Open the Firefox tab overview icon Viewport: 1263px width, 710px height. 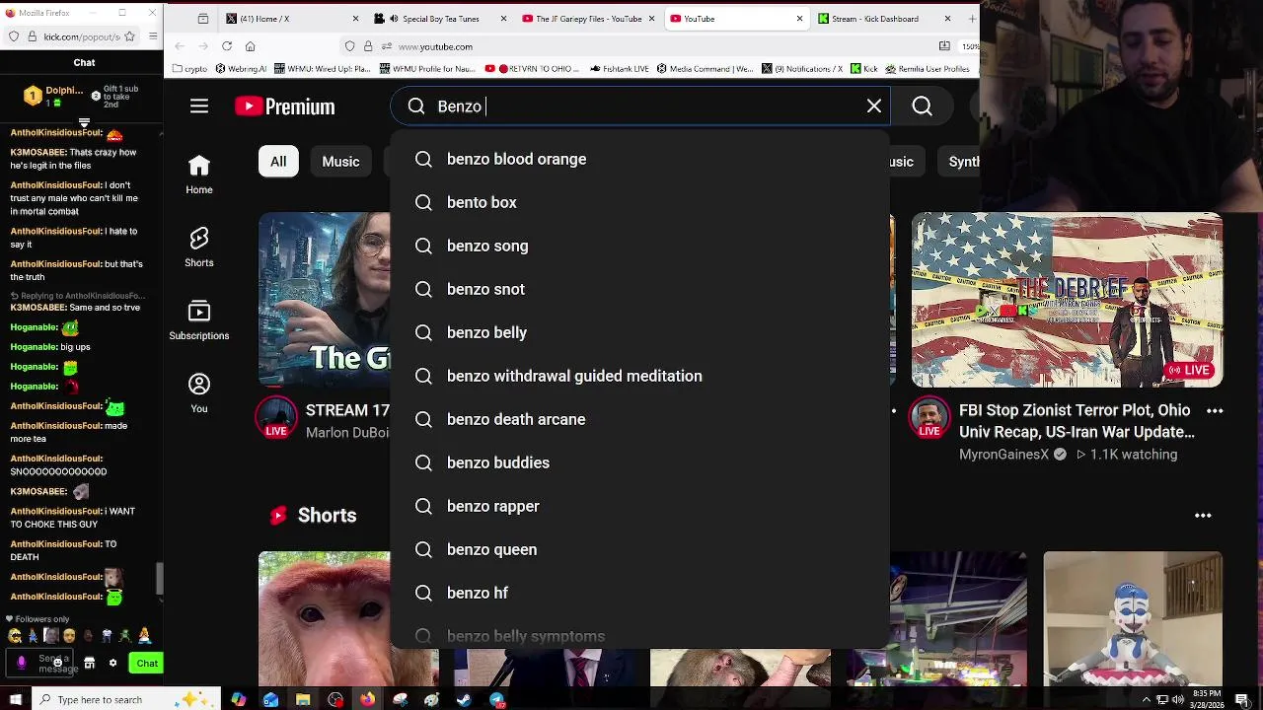[203, 19]
